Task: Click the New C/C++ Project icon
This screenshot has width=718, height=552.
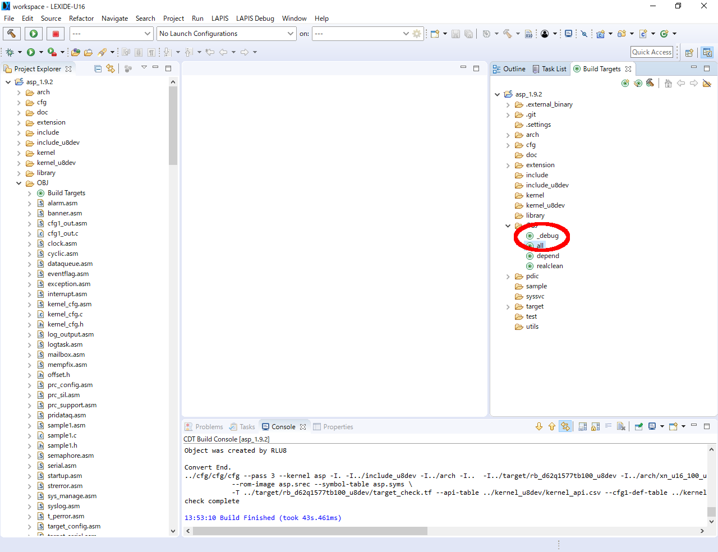Action: 600,34
